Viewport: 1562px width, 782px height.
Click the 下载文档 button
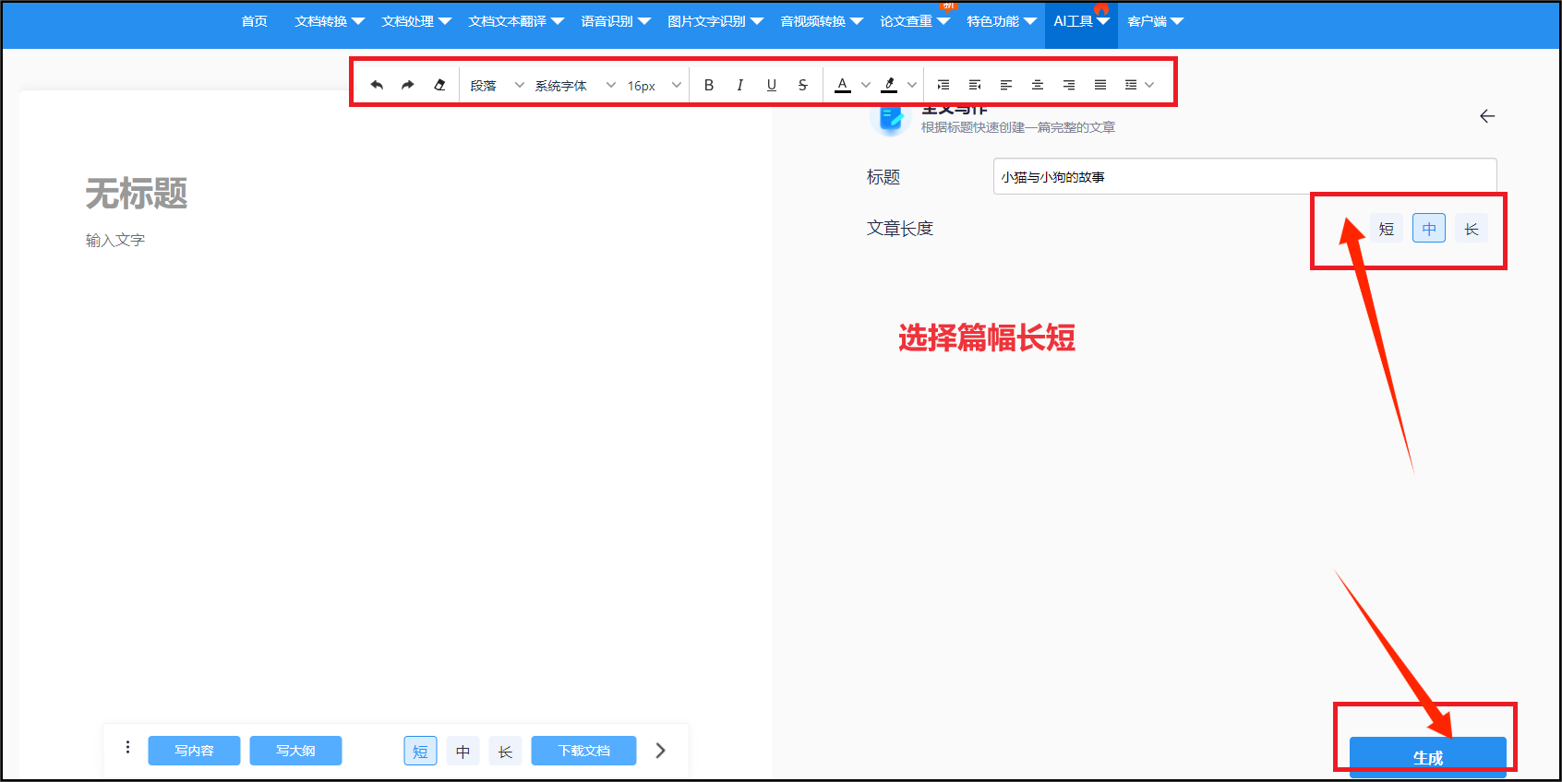pos(583,751)
